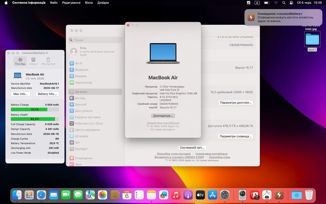This screenshot has height=204, width=326.
Task: Open Finder from the Dock
Action: click(17, 195)
